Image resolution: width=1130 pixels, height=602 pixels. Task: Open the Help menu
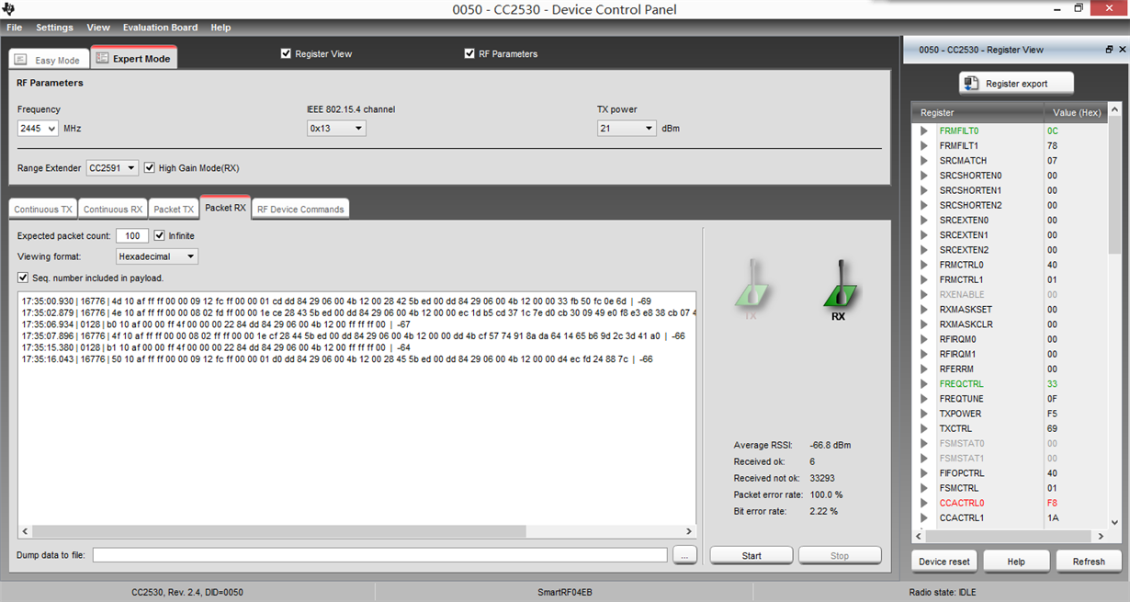220,28
